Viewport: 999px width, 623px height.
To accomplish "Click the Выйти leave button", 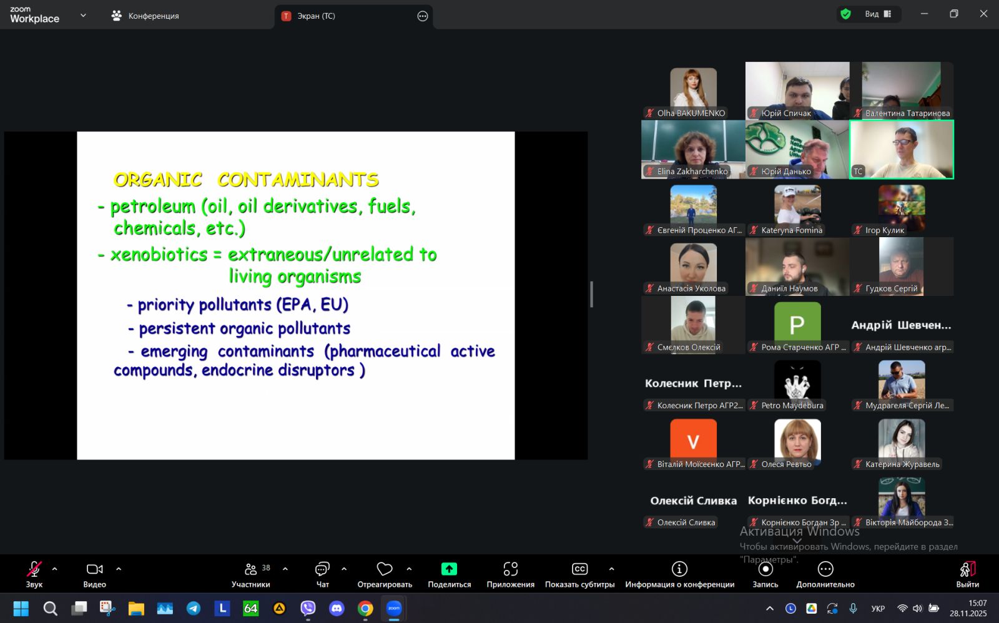I will 967,573.
